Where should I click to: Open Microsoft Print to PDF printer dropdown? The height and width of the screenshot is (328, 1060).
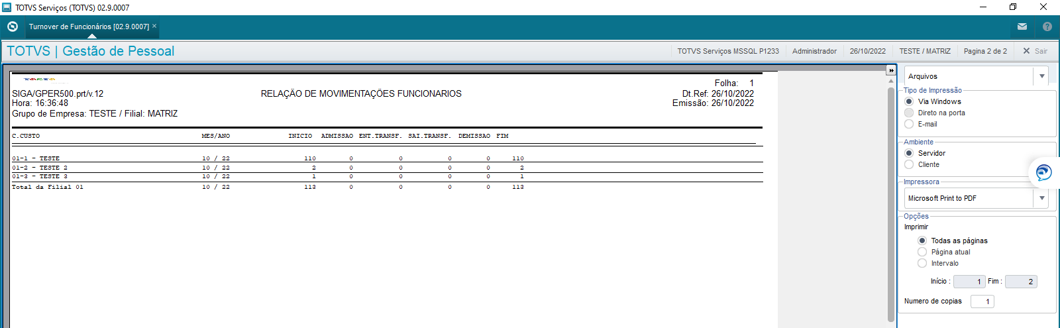(x=977, y=198)
